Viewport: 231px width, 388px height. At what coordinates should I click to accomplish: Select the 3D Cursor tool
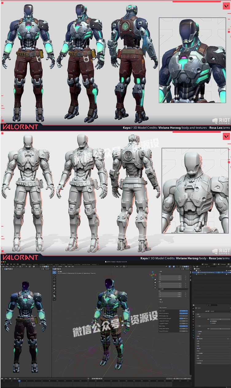[x=54, y=276]
